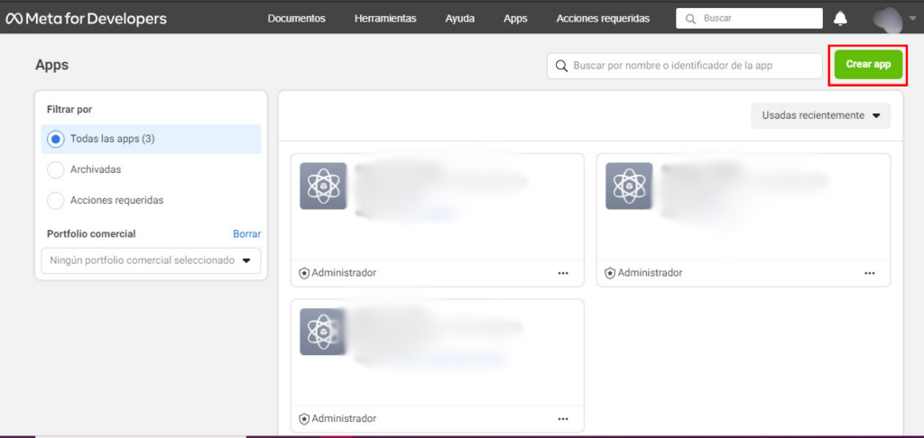Select the Archivadas filter radio

[x=55, y=169]
